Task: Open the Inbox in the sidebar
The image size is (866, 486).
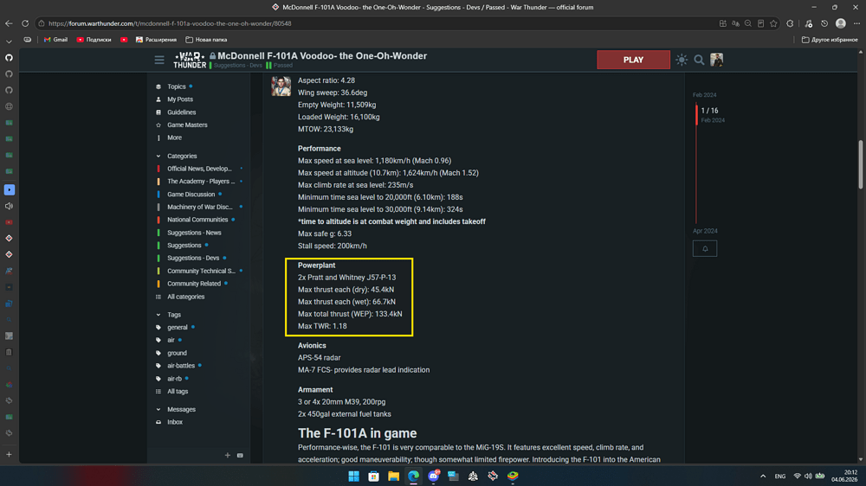Action: pos(175,422)
